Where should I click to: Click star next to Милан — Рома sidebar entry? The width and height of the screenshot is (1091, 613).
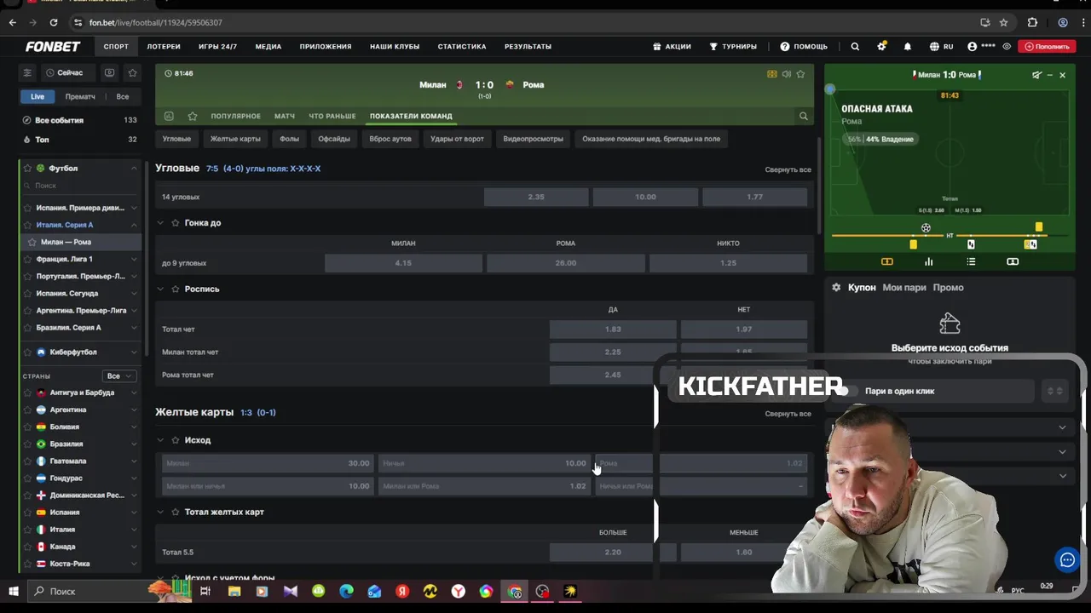(32, 242)
